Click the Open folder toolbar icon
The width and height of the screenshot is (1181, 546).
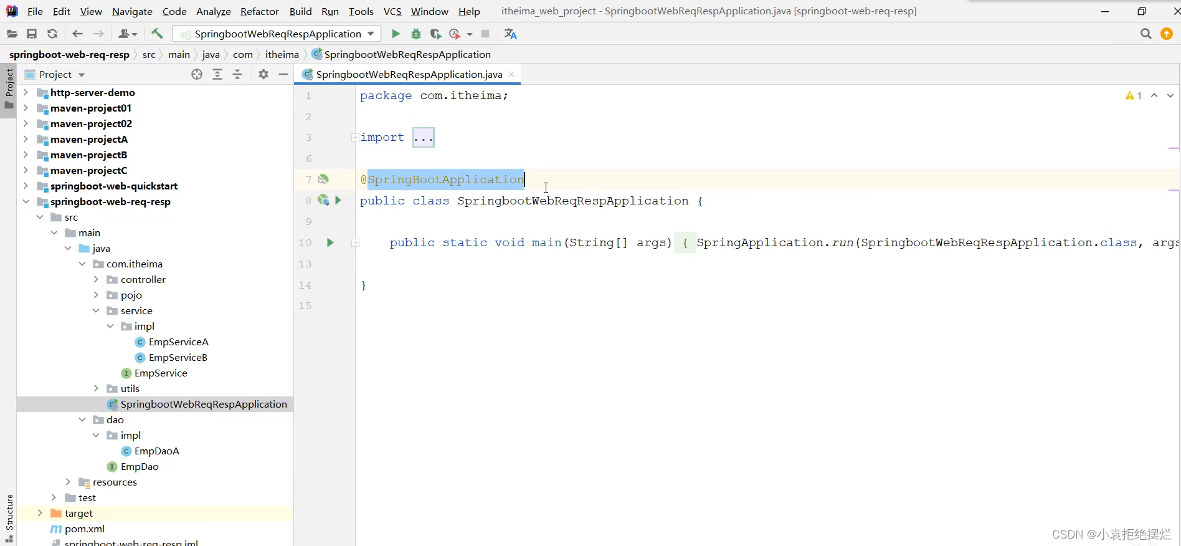click(12, 34)
